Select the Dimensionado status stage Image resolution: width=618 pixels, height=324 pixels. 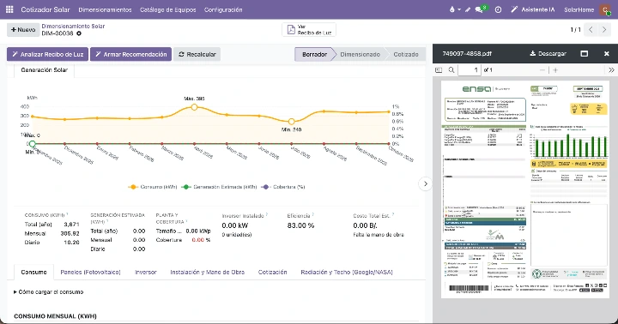(360, 54)
